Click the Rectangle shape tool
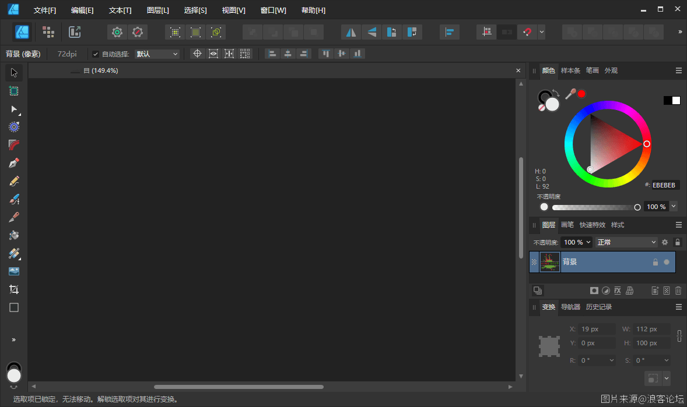687x407 pixels. (x=14, y=307)
